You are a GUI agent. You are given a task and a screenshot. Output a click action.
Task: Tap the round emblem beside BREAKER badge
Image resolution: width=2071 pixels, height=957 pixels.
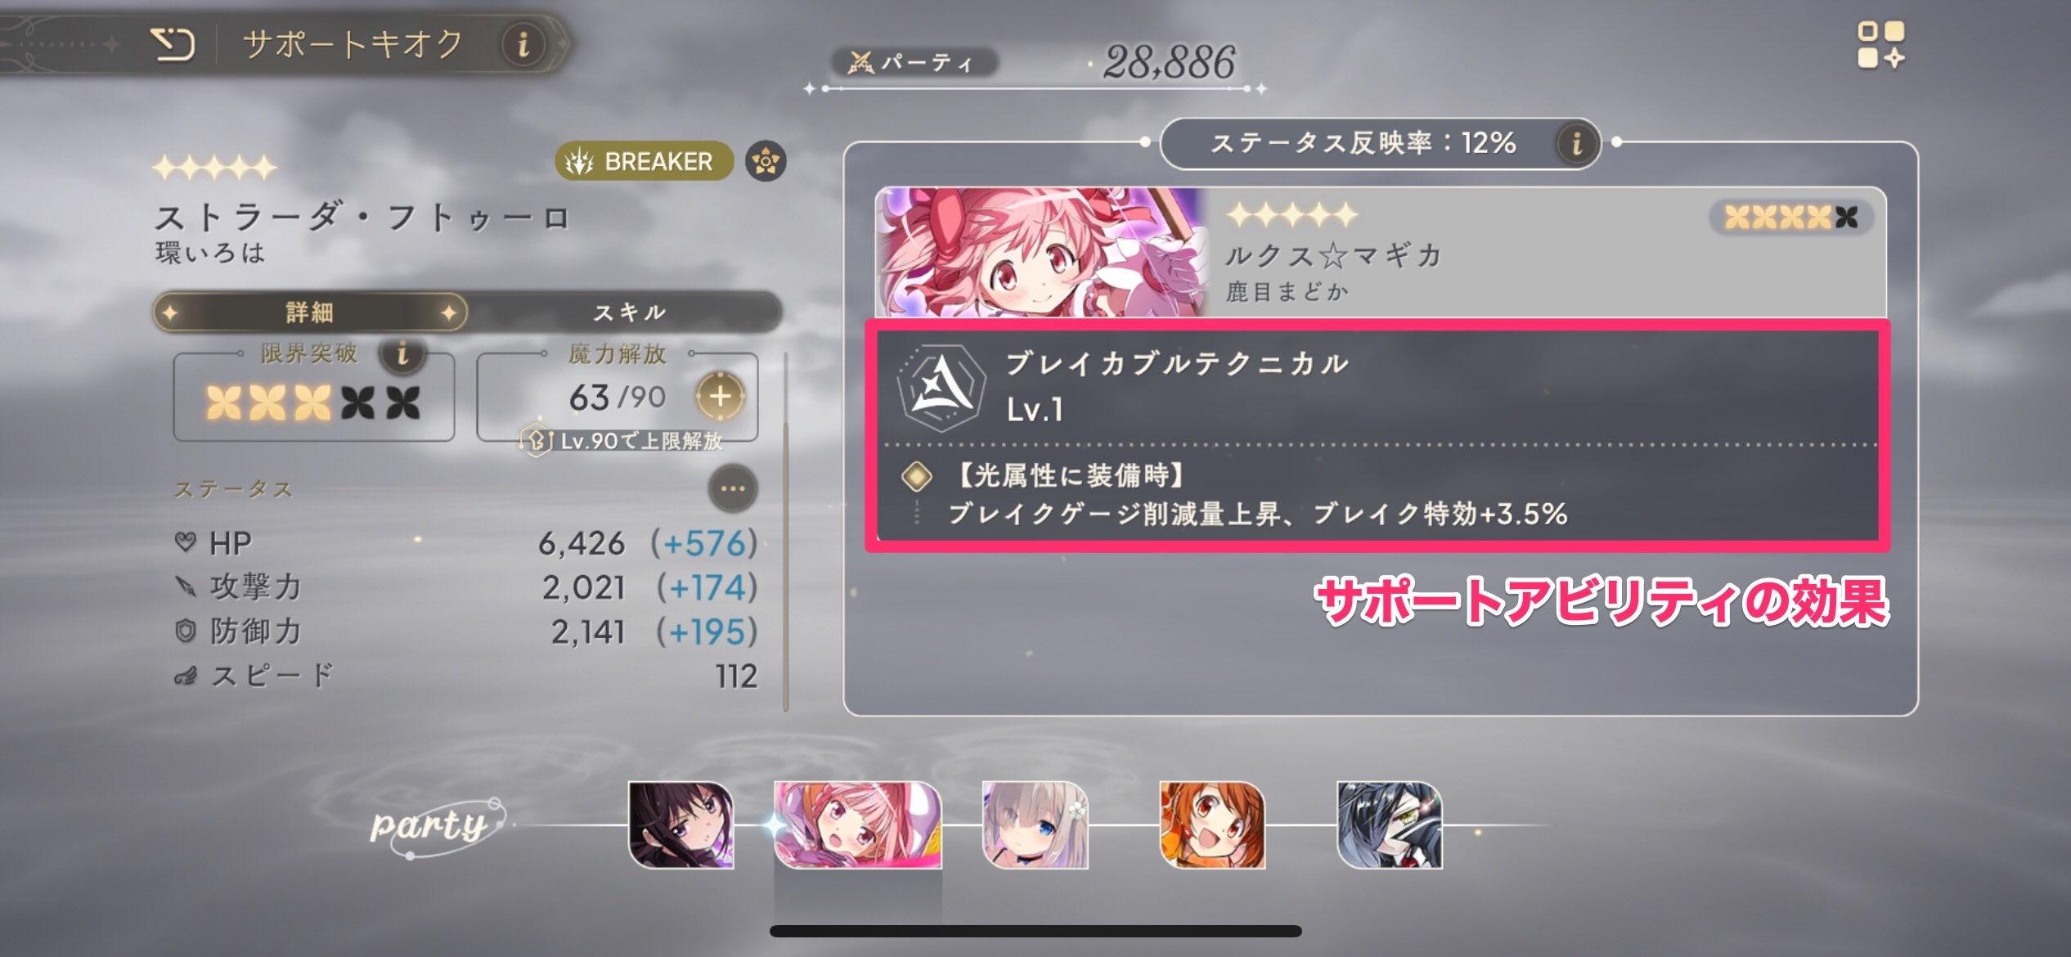[x=765, y=161]
